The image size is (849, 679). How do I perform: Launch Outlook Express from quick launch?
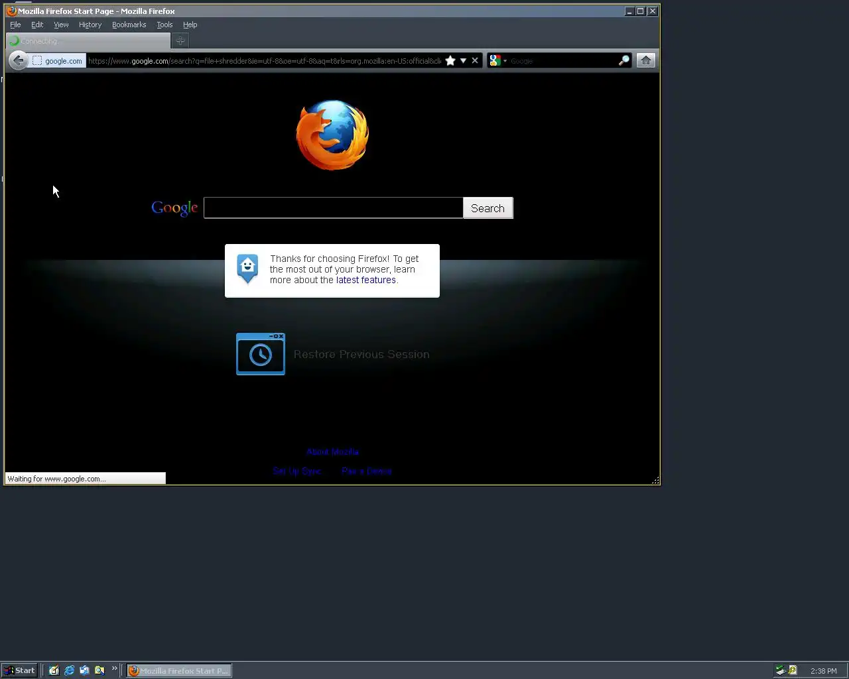tap(84, 670)
